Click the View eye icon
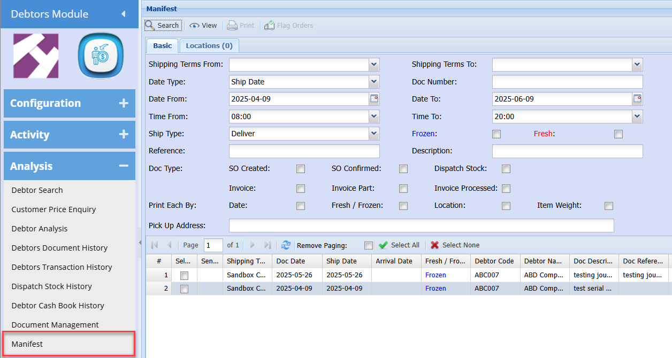 194,25
